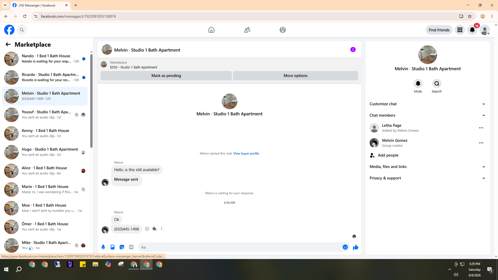Open Windows taskbar search

[19, 270]
